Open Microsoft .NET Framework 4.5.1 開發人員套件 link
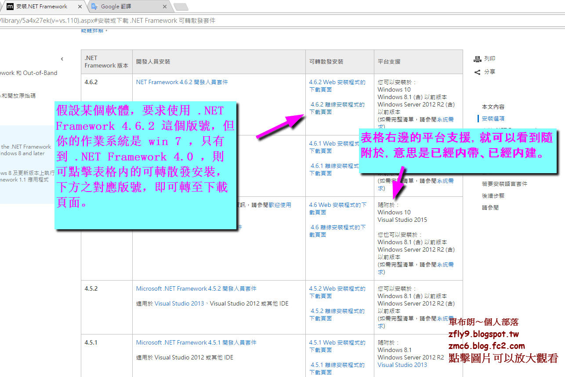This screenshot has width=565, height=377. coord(196,342)
